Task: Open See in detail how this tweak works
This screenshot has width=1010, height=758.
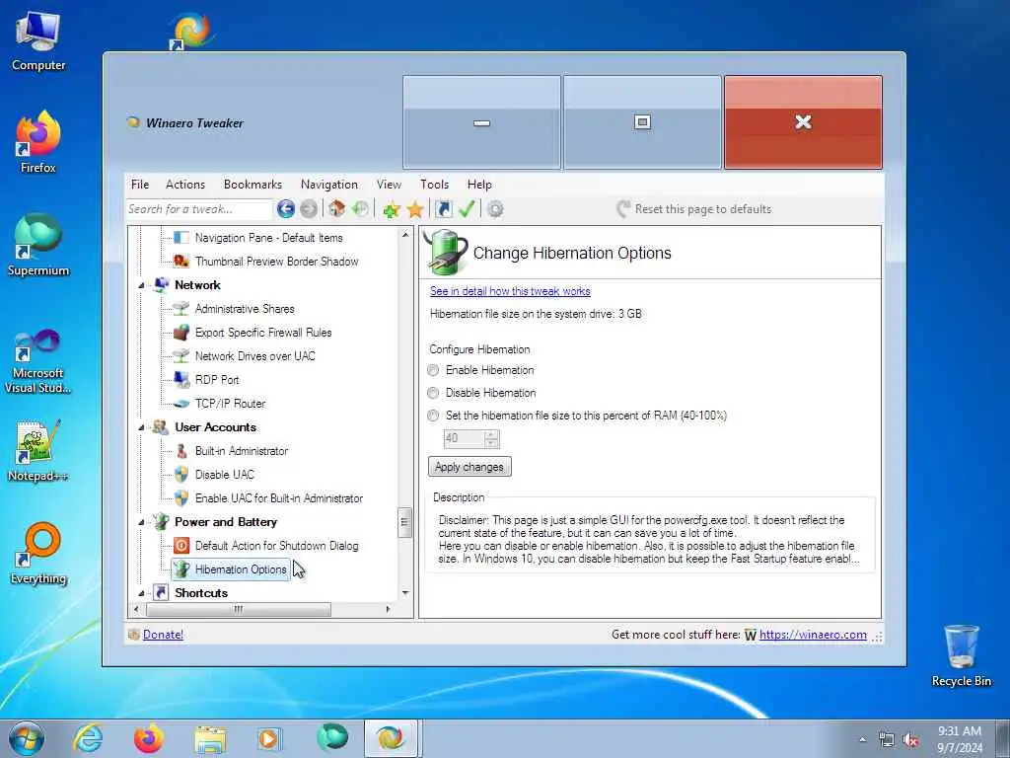Action: pos(510,291)
